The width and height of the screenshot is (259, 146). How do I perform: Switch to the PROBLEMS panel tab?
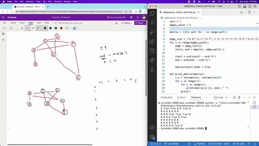[x=166, y=97]
